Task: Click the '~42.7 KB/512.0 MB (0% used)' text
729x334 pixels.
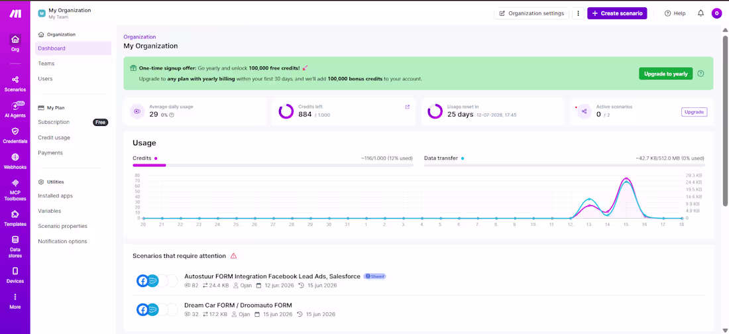Action: pos(670,158)
